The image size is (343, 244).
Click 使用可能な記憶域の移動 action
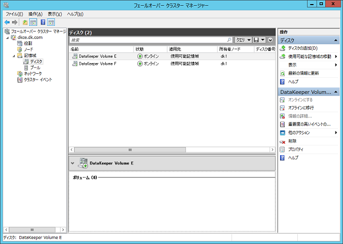(309, 57)
